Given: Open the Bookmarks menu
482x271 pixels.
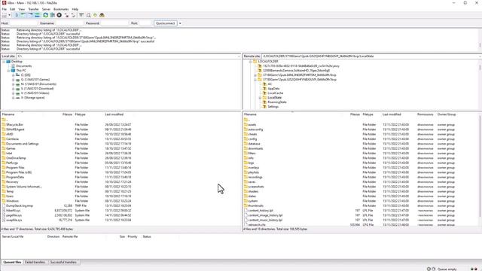Looking at the screenshot, I should coord(61,9).
